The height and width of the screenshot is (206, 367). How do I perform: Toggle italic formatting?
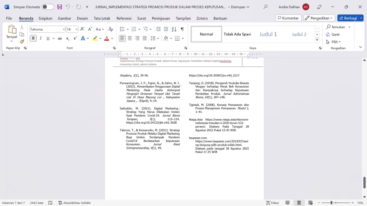tap(41, 38)
